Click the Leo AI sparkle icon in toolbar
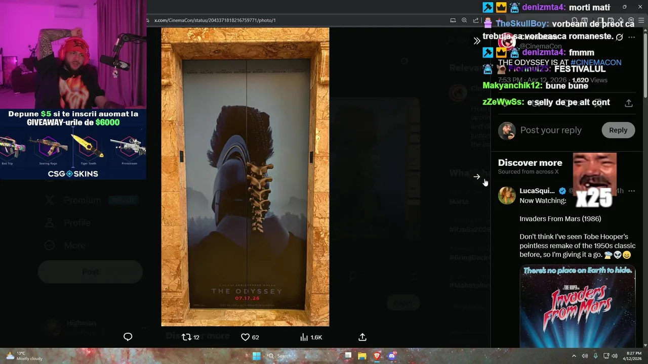The height and width of the screenshot is (364, 648). pyautogui.click(x=621, y=20)
